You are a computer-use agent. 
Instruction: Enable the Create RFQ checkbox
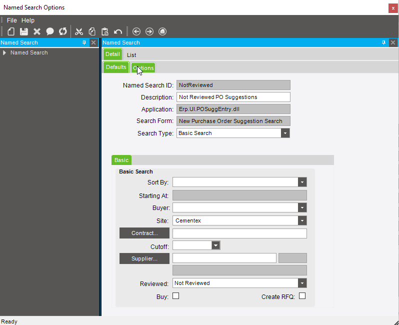pyautogui.click(x=302, y=296)
